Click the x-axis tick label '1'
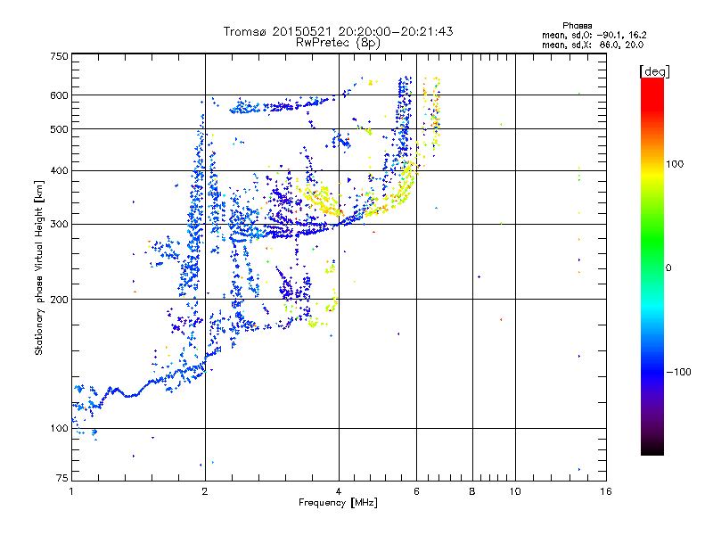 [x=71, y=491]
